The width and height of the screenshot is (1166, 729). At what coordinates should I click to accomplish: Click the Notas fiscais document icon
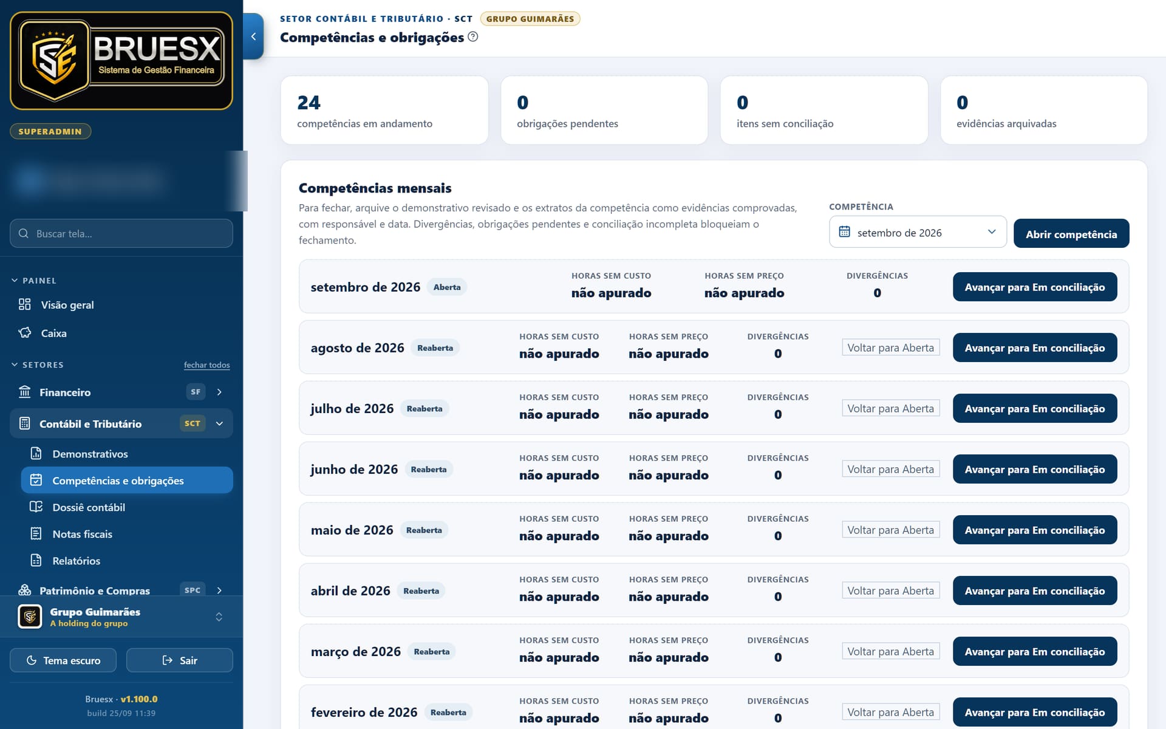tap(36, 533)
